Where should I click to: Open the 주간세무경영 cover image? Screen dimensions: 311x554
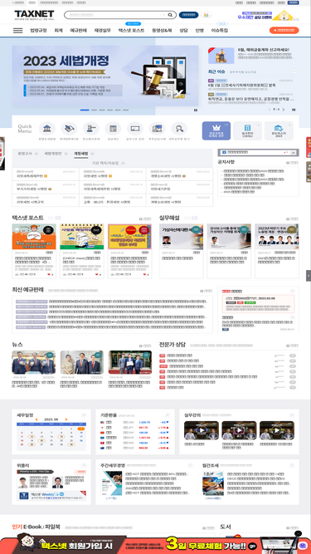pos(111,483)
